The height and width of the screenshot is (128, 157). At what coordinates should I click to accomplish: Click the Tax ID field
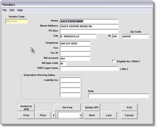pos(75,54)
